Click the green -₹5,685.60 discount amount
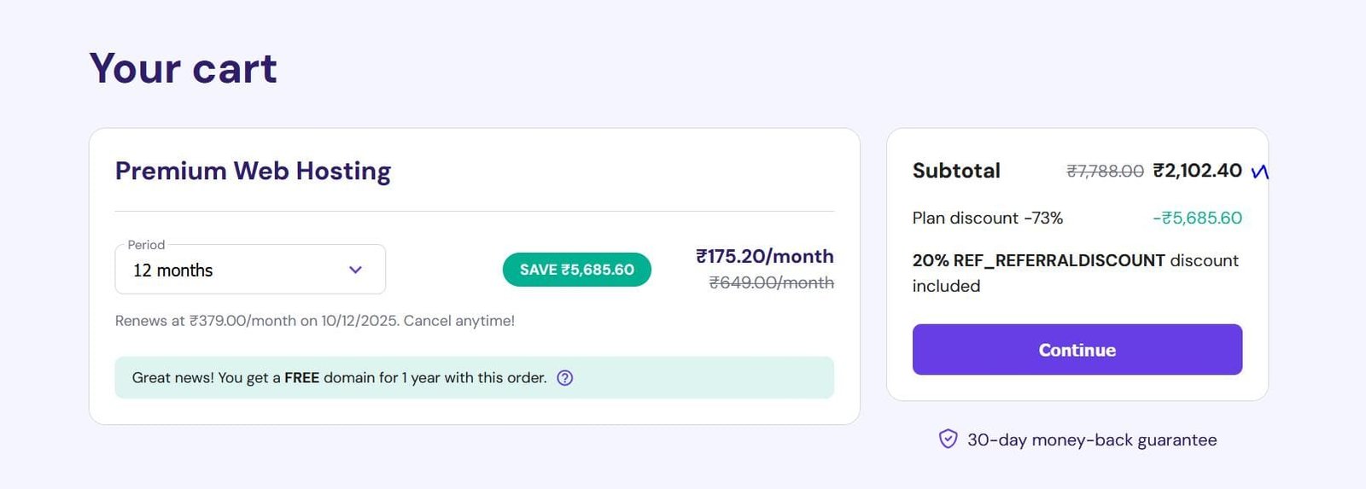 tap(1197, 218)
